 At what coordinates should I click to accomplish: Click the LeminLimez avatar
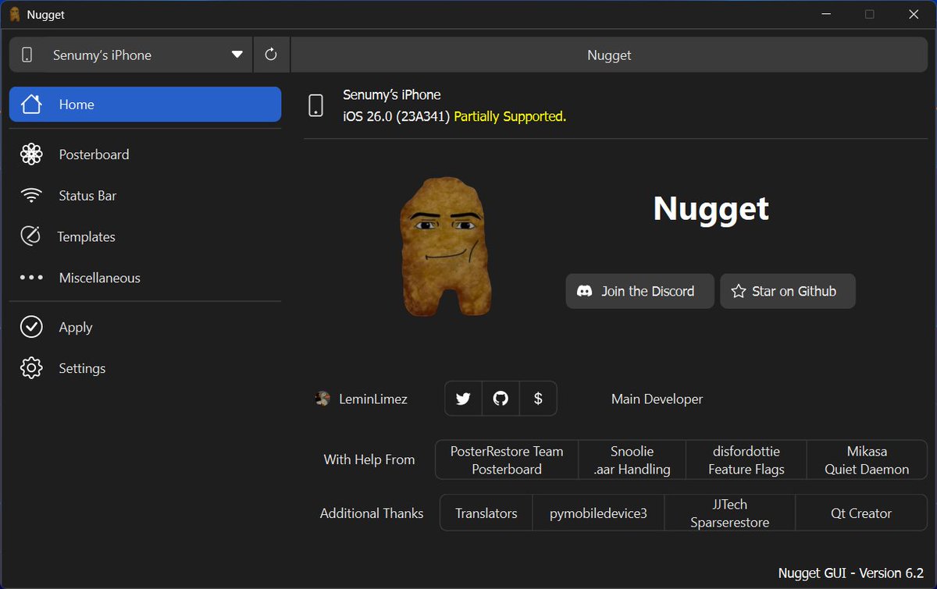[x=322, y=399]
